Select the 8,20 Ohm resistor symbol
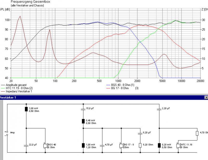This screenshot has width=208, height=160. 140,145
